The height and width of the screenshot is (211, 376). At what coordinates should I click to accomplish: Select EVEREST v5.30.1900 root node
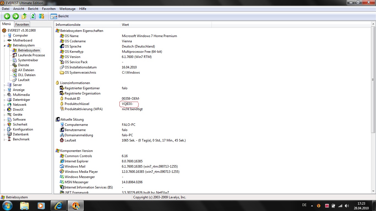pos(21,30)
